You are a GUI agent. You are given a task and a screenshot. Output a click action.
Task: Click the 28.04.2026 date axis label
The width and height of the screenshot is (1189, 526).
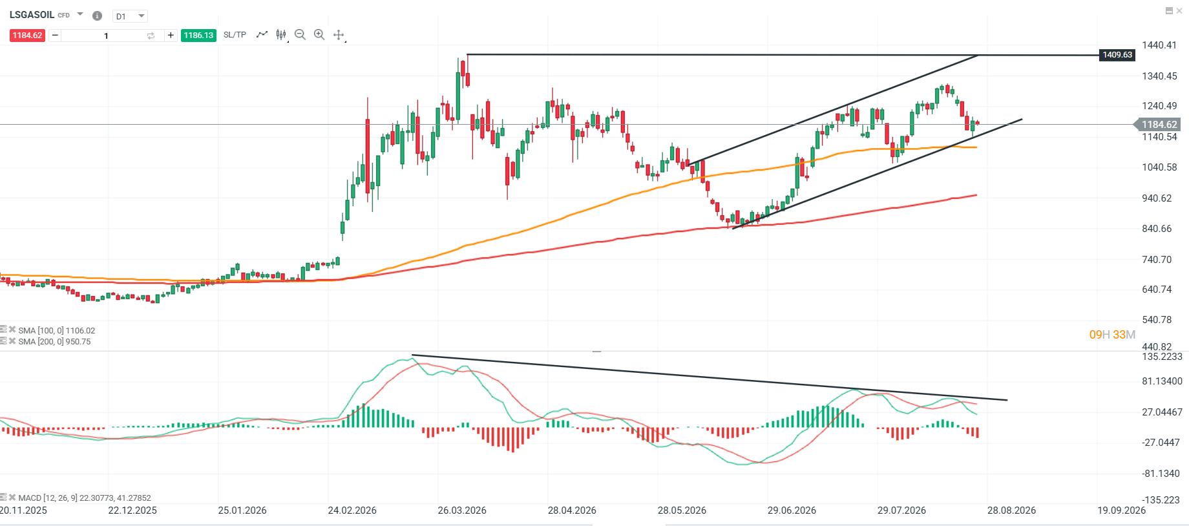(x=572, y=510)
